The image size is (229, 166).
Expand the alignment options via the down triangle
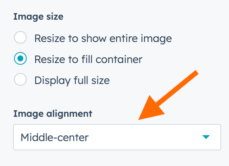coord(206,137)
